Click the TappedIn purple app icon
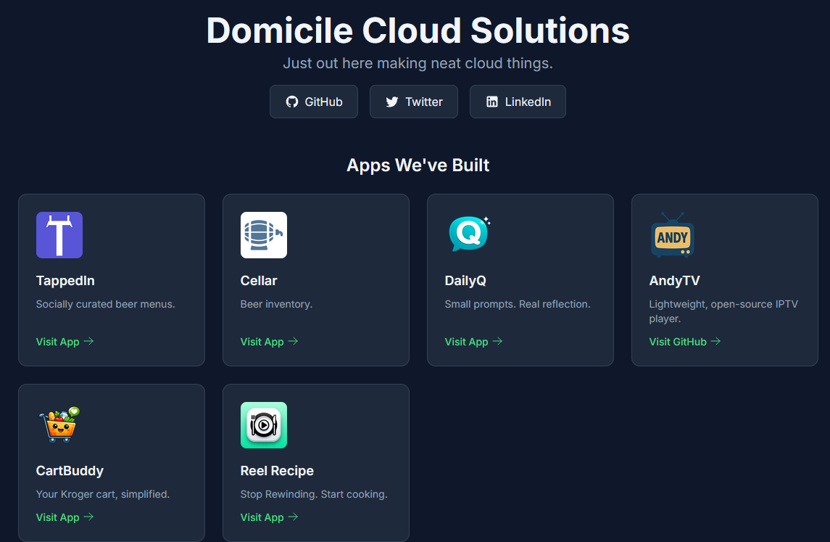The height and width of the screenshot is (542, 830). coord(59,235)
